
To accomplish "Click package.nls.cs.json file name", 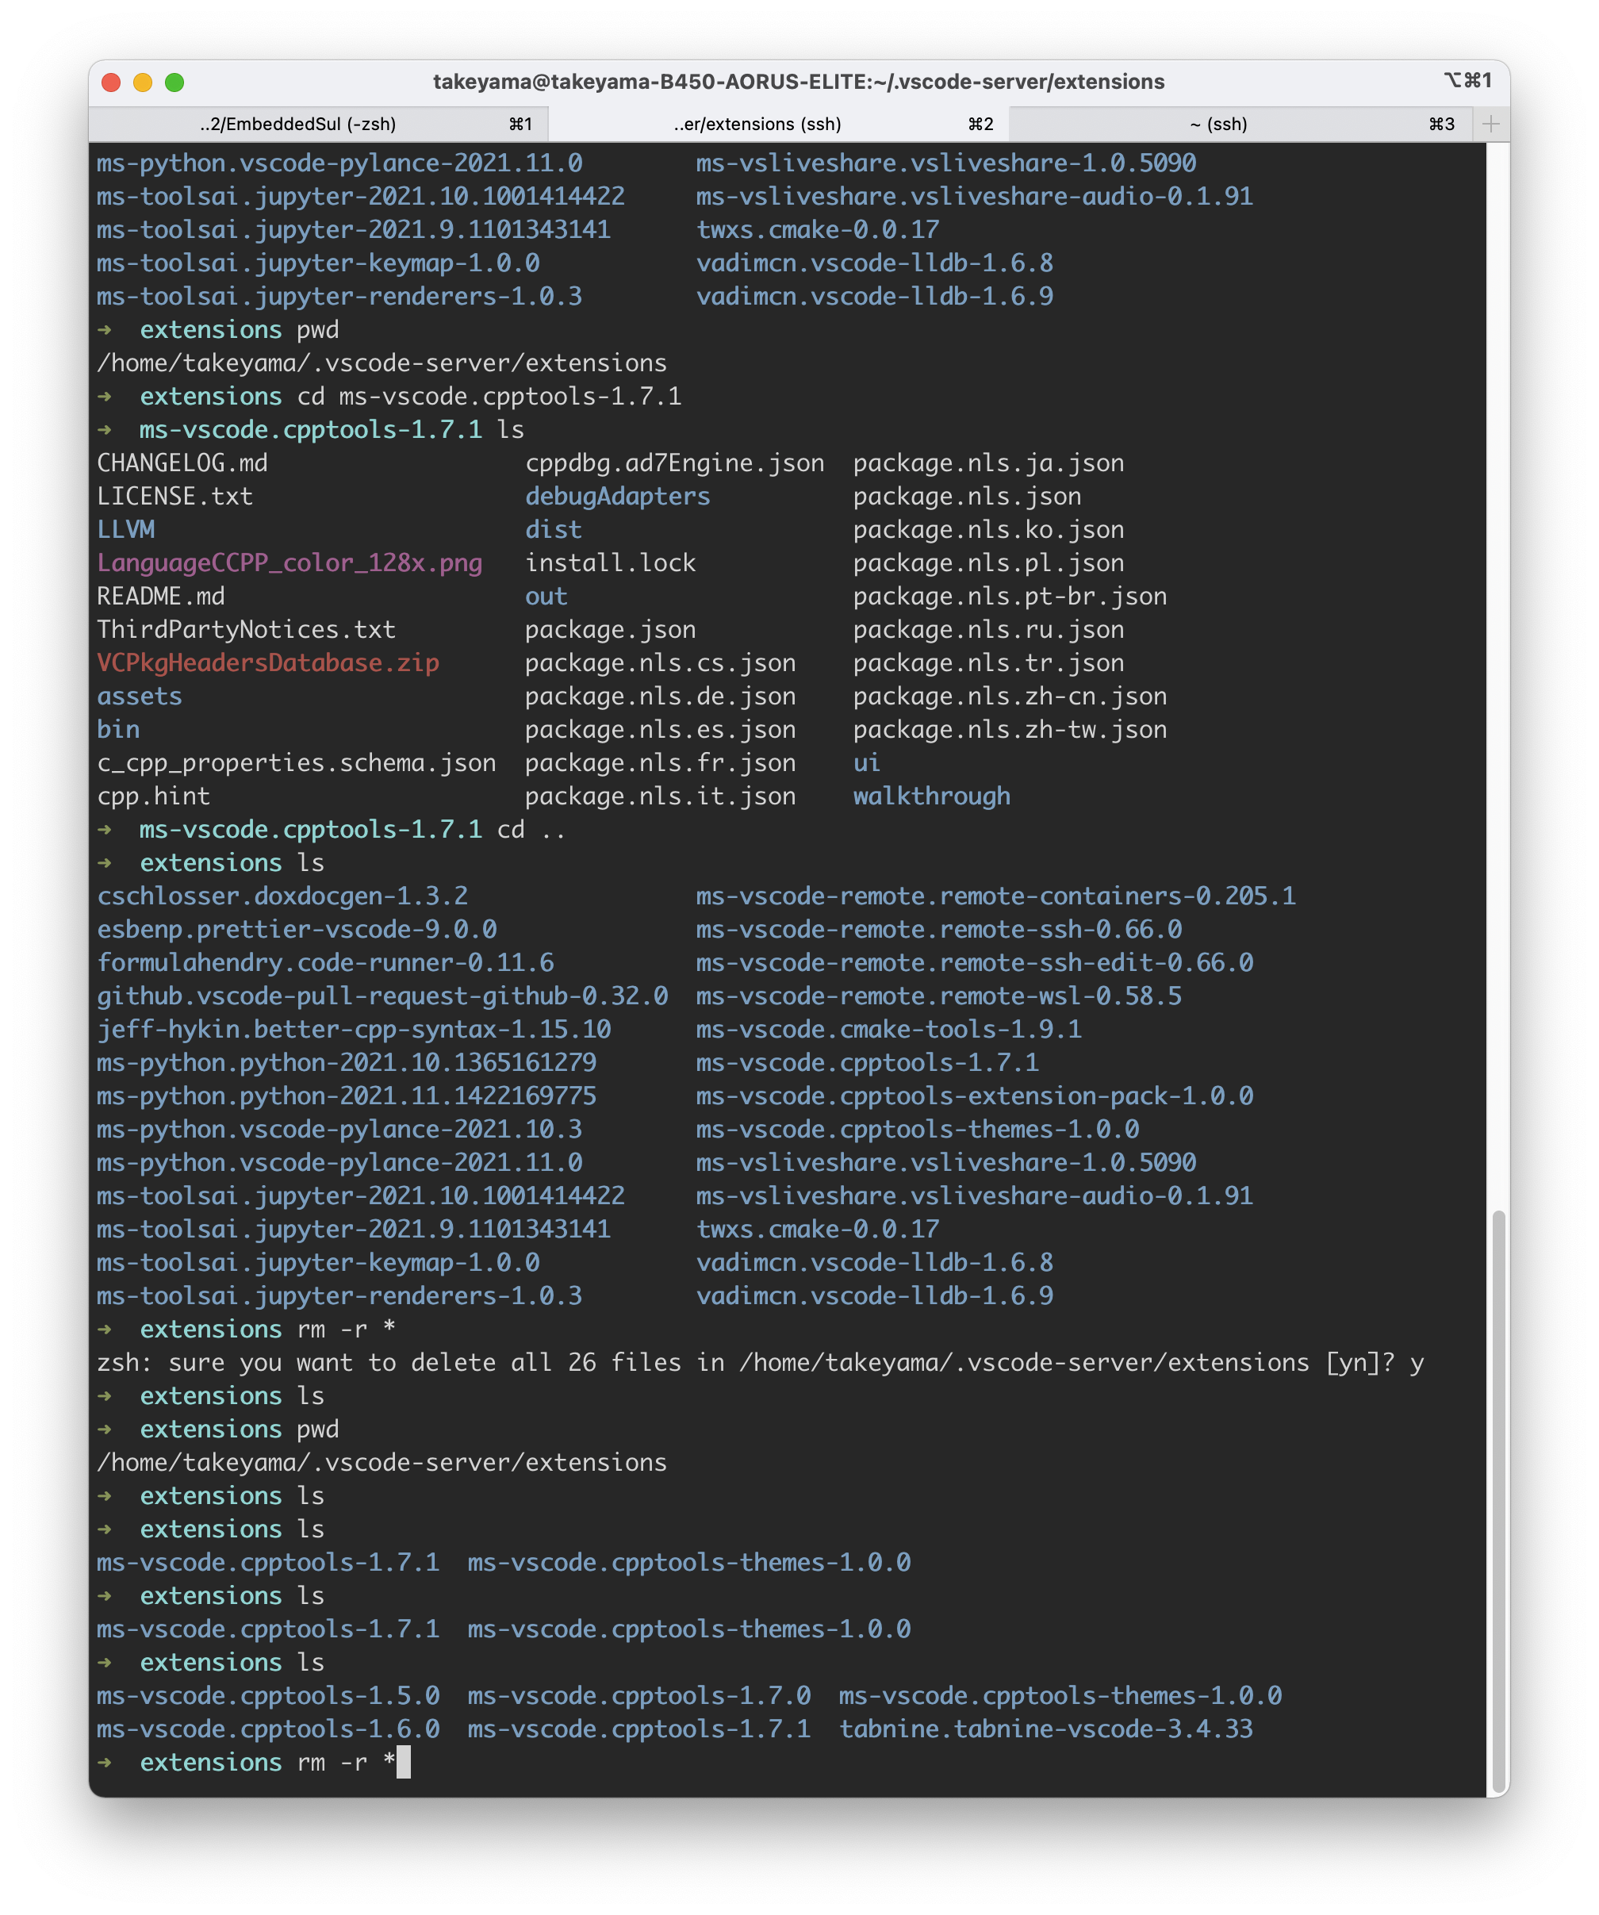I will (660, 663).
